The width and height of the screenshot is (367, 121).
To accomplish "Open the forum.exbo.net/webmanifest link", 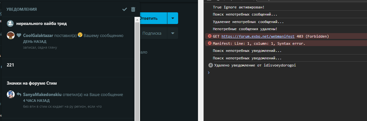I will 258,36.
